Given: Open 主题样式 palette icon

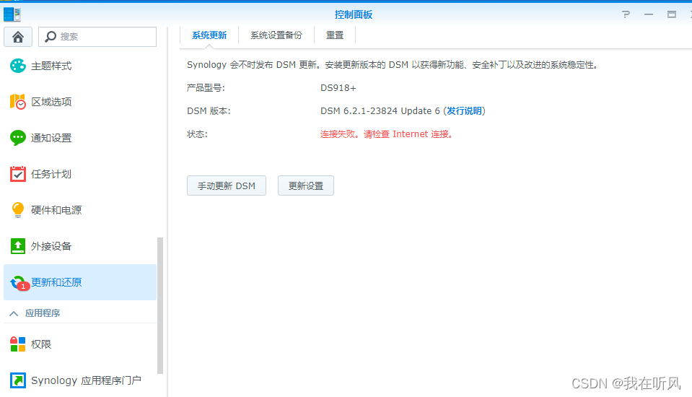Looking at the screenshot, I should tap(17, 66).
